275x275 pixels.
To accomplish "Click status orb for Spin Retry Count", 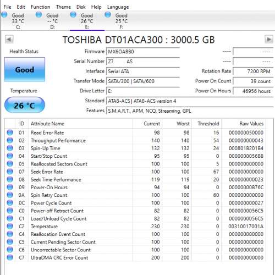I will tap(10, 195).
